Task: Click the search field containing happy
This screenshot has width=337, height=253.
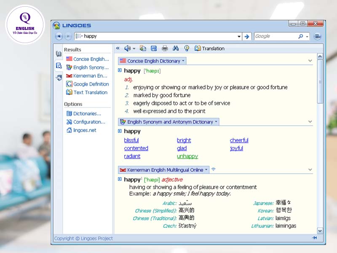Action: (x=158, y=36)
